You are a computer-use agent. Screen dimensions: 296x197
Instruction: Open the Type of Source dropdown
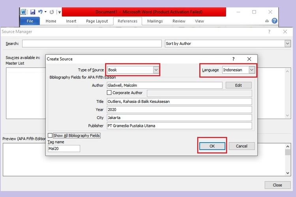156,70
